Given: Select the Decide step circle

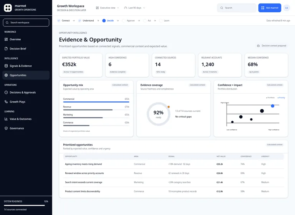Looking at the screenshot, I should (x=104, y=20).
